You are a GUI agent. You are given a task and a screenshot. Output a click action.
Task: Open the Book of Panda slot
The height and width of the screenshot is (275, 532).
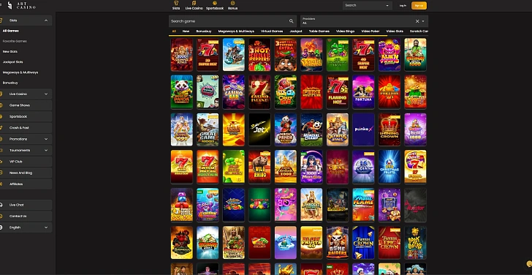tap(182, 92)
